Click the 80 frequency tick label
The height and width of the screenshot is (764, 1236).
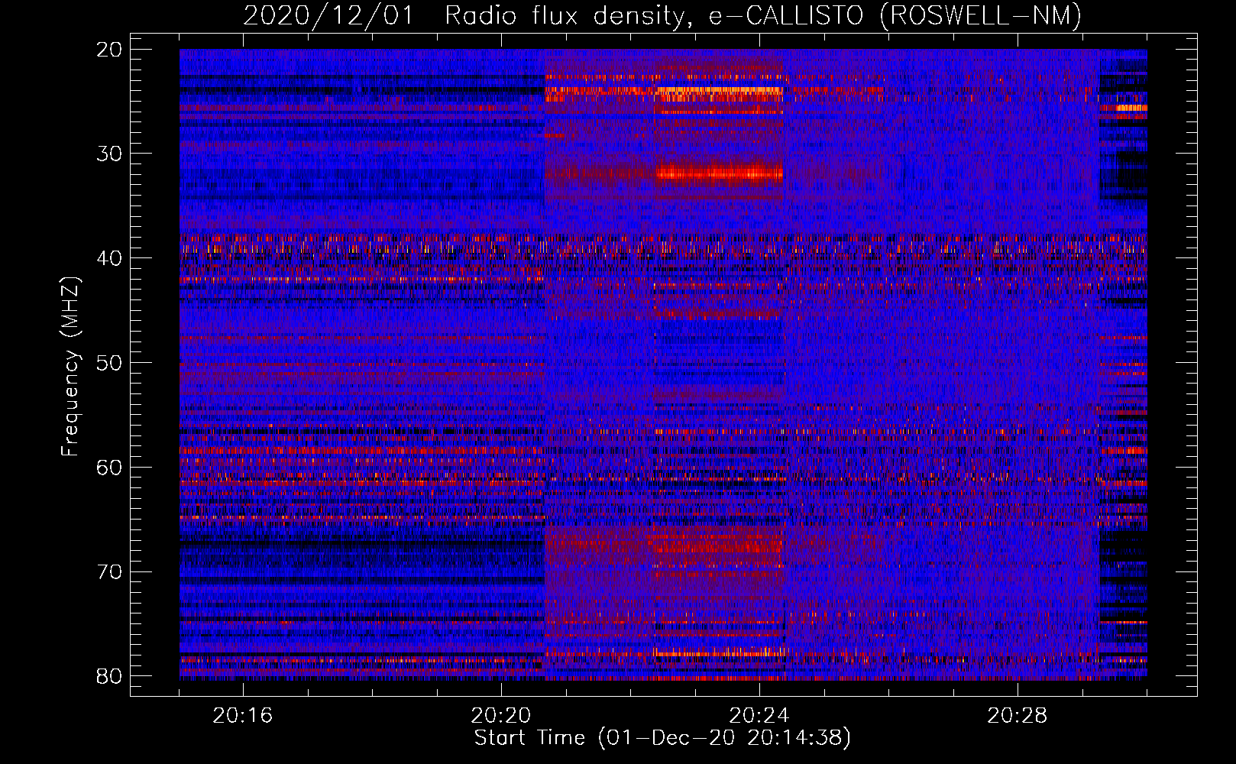pyautogui.click(x=110, y=676)
